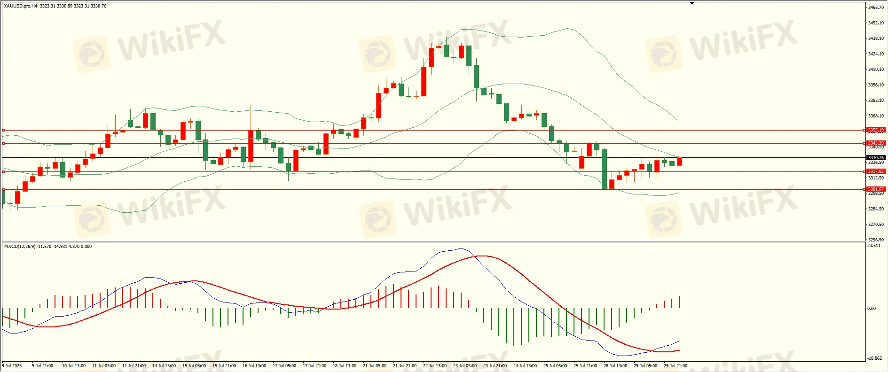The width and height of the screenshot is (888, 372).
Task: Click the 21 Jul 21:00 time label
Action: [405, 366]
